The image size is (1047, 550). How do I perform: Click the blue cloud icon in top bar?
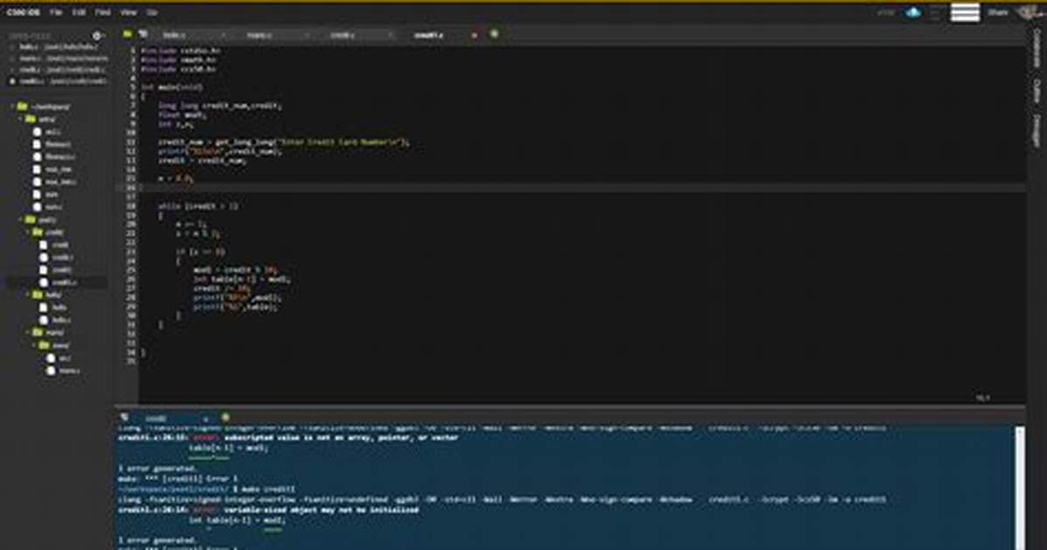(x=913, y=12)
